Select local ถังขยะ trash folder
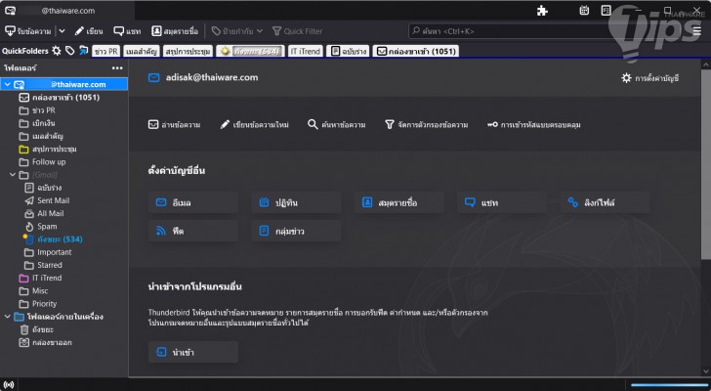Screen dimensions: 711x391 point(37,329)
